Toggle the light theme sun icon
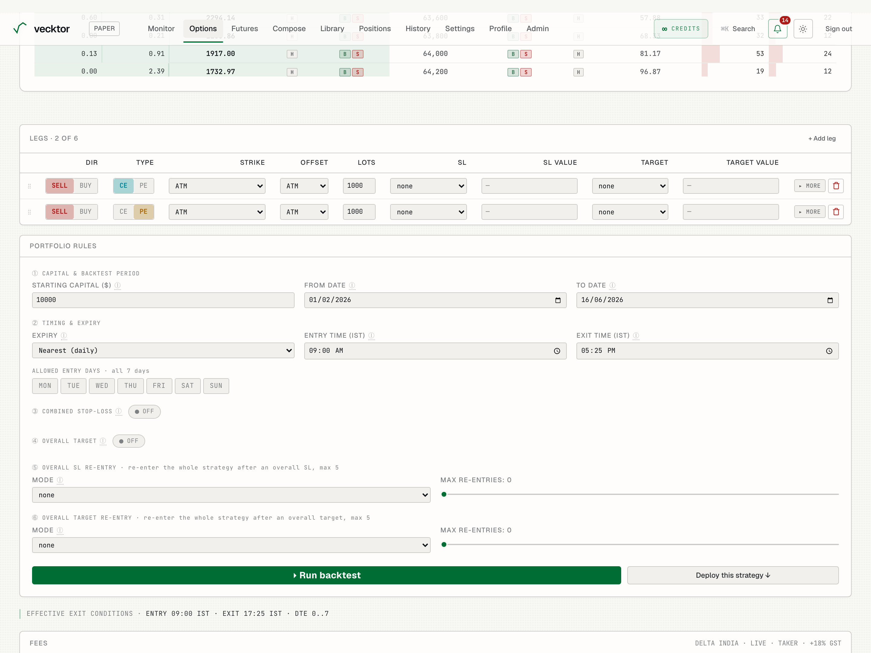This screenshot has width=871, height=653. (x=803, y=29)
